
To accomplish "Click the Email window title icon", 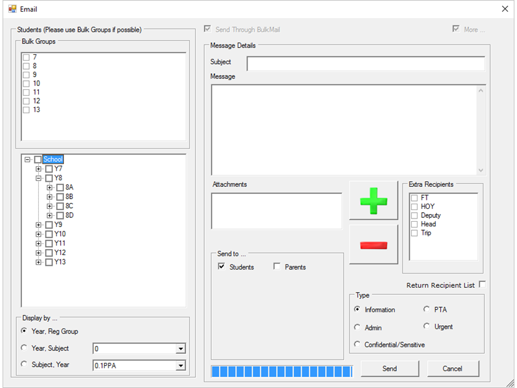I will 12,9.
